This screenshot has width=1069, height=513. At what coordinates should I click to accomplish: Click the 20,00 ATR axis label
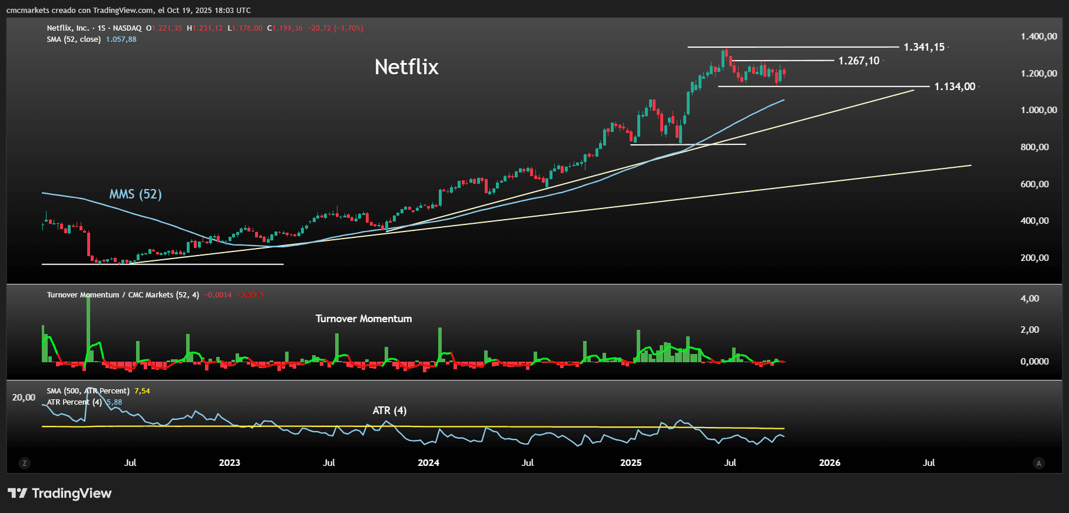pos(24,398)
